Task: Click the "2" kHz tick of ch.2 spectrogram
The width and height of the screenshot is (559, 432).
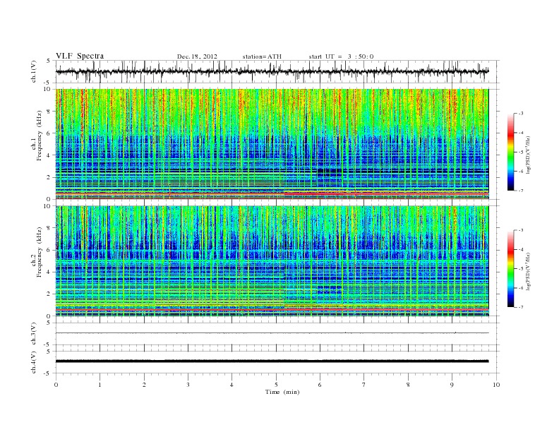Action: (x=49, y=294)
